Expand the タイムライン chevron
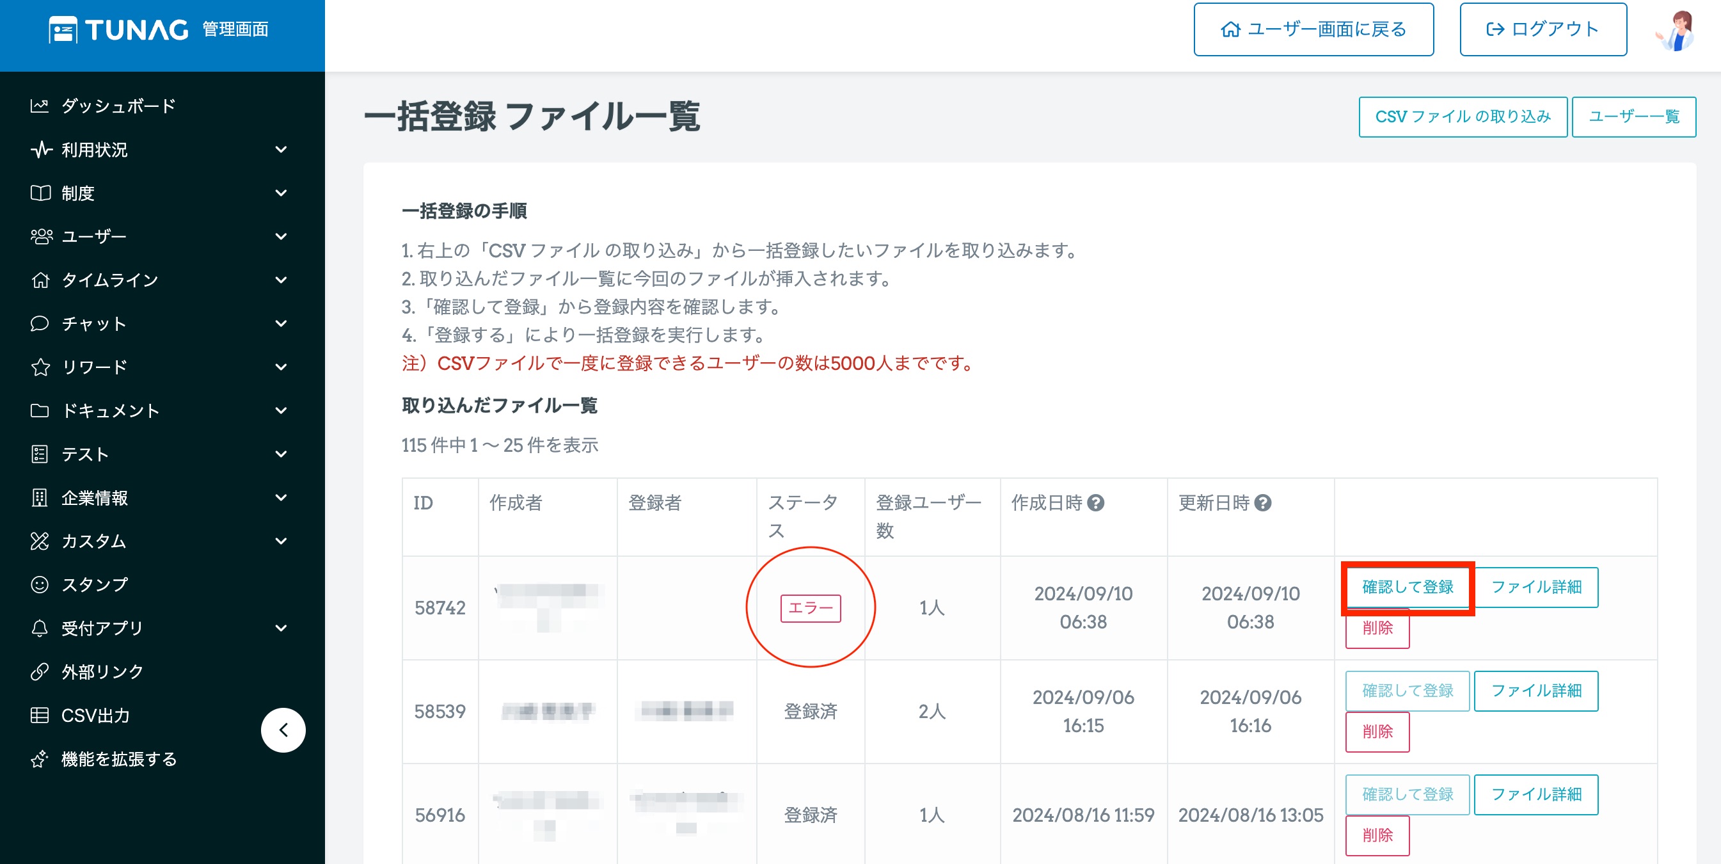The image size is (1721, 864). coord(282,279)
